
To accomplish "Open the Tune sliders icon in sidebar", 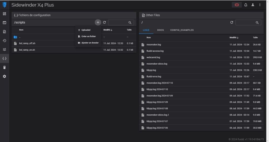I will [4, 49].
